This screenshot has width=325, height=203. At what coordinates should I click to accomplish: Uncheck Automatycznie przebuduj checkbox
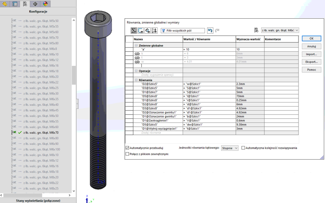pyautogui.click(x=127, y=148)
